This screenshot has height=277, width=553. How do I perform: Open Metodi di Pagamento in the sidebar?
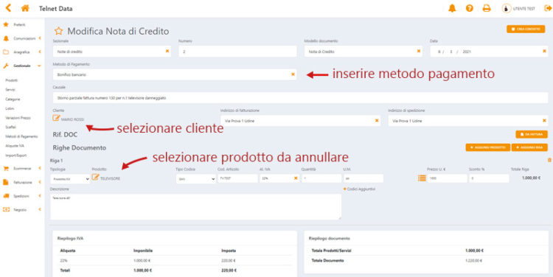[21, 136]
